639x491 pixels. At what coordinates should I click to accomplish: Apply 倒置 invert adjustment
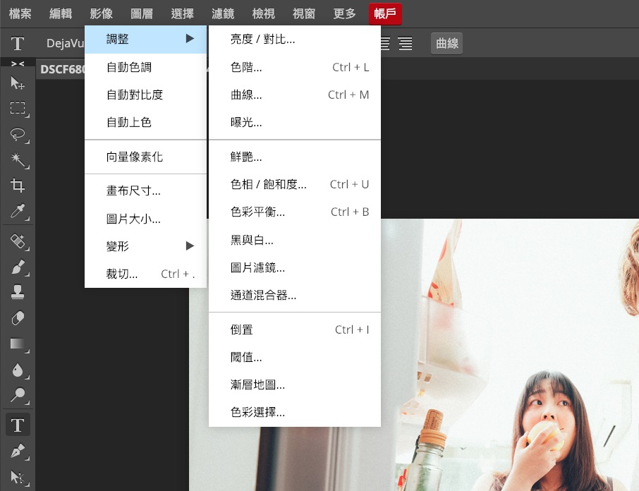point(295,329)
